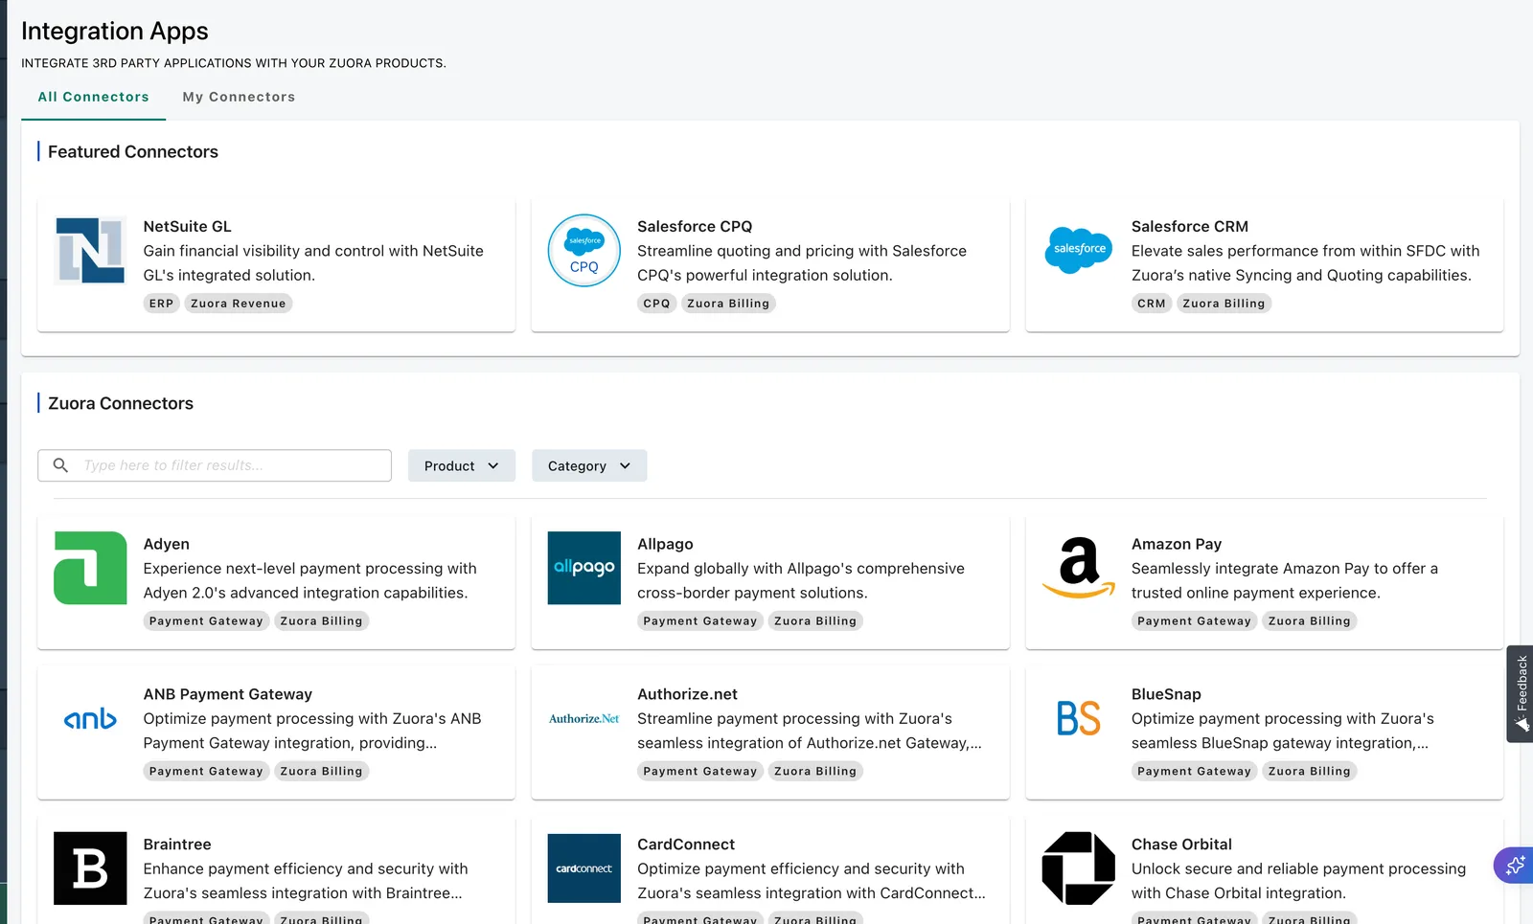Click Zuora Billing tag on Salesforce CPQ
This screenshot has height=924, width=1533.
(x=728, y=304)
